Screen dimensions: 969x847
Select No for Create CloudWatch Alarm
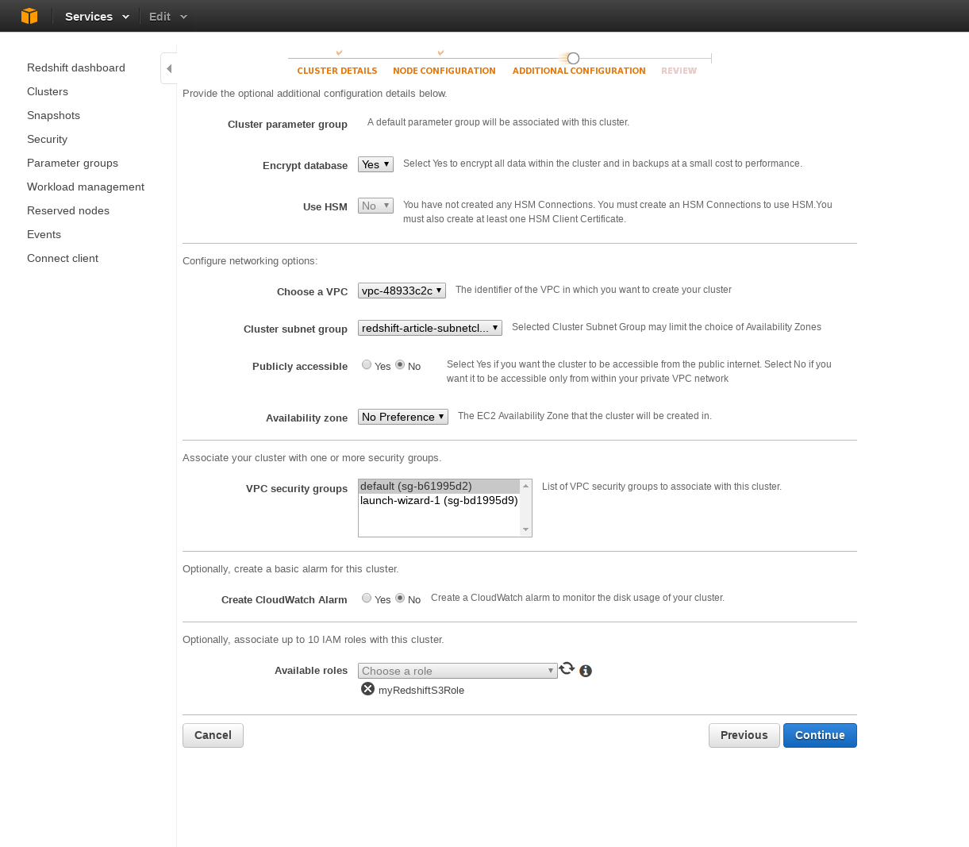(x=400, y=598)
